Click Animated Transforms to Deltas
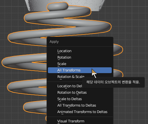 pos(80,112)
